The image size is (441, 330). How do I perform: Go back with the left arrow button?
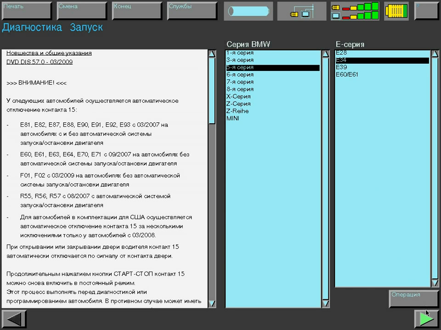coord(14,319)
